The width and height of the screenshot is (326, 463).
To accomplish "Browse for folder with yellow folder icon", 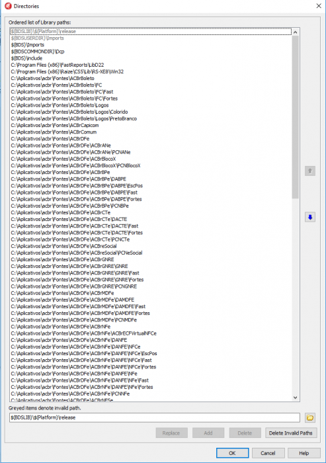I will click(x=309, y=417).
